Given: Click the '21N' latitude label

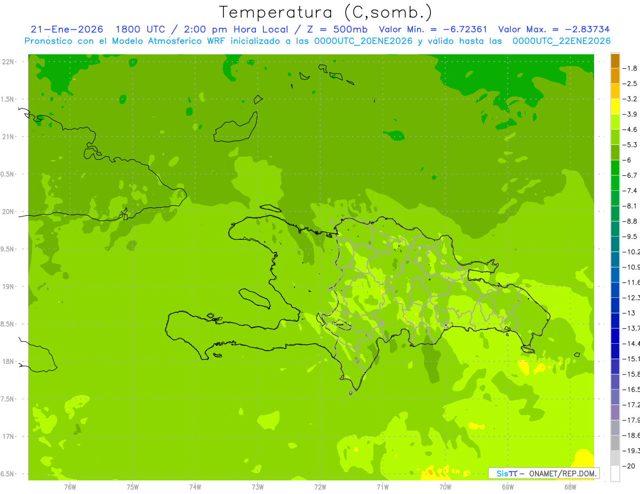Looking at the screenshot, I should click(x=7, y=136).
